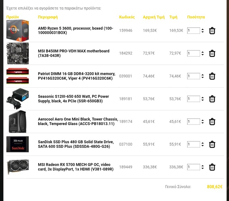
Task: Focus quantity field for AMD Ryzen 5 3600
Action: click(194, 31)
